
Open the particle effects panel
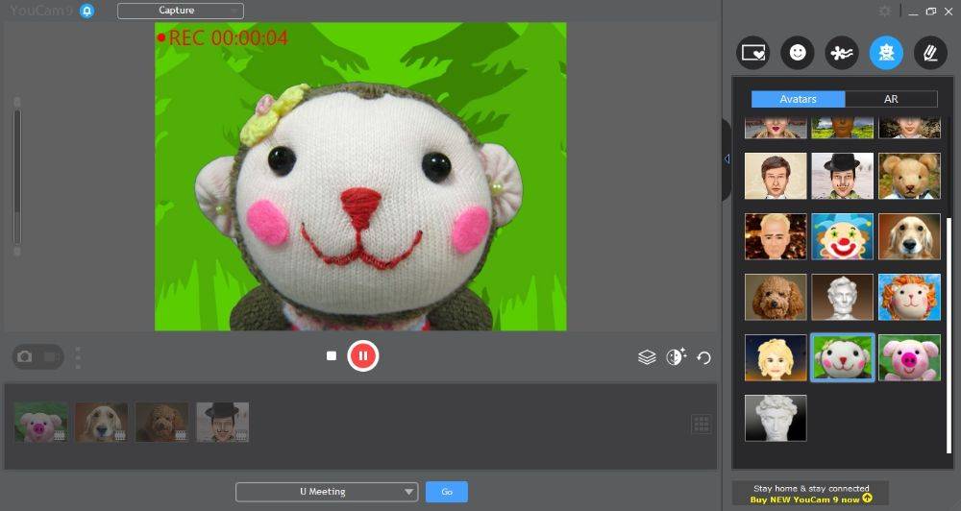coord(841,53)
